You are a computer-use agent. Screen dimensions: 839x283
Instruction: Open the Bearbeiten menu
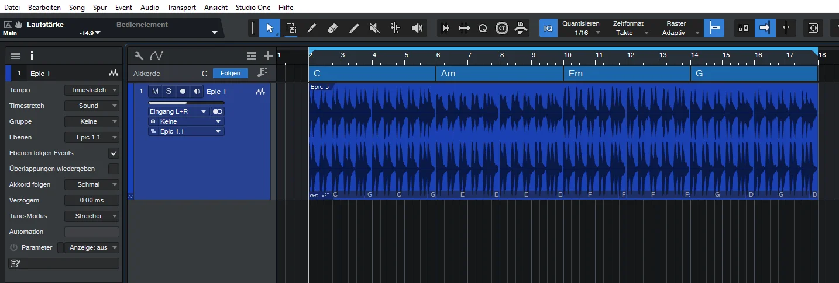[43, 8]
